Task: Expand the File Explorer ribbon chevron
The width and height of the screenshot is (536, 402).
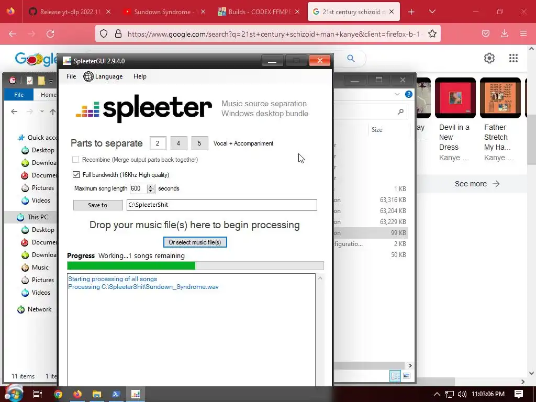Action: tap(397, 94)
